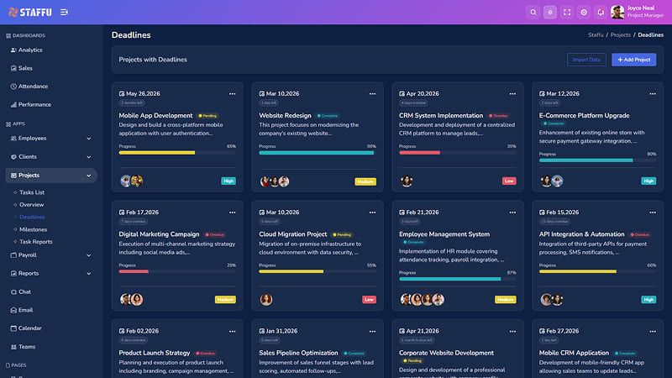Viewport: 672px width, 378px height.
Task: Open options menu on Employee Management System card
Action: [x=512, y=213]
